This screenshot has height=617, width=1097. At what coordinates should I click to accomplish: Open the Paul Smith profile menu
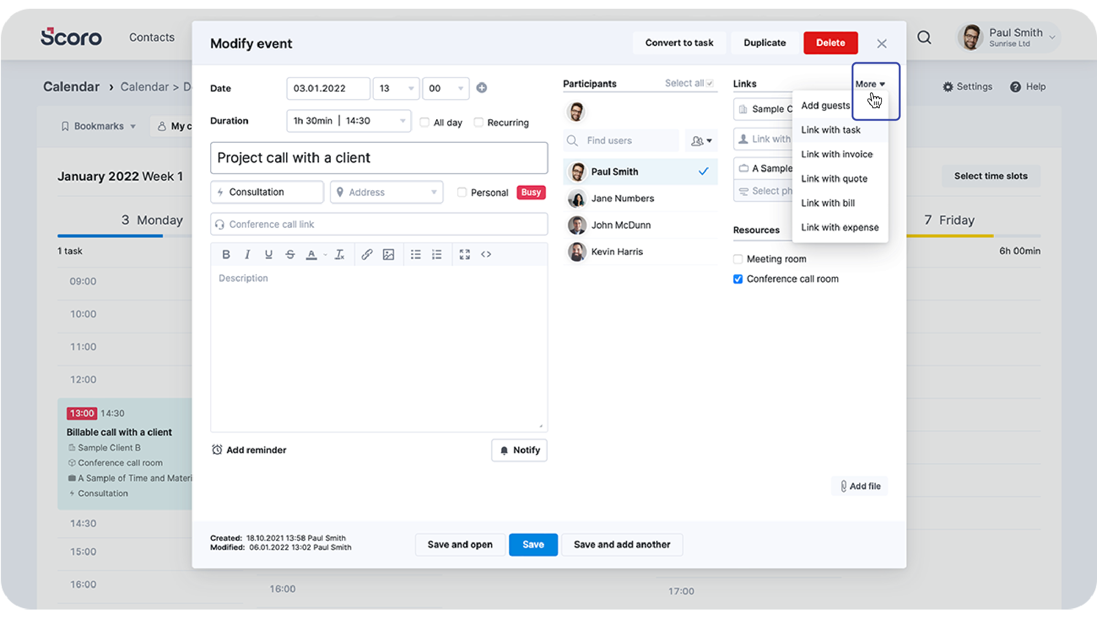1008,38
